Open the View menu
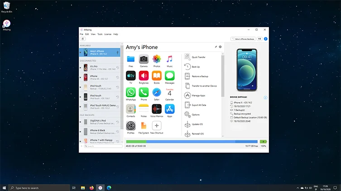 tap(93, 34)
